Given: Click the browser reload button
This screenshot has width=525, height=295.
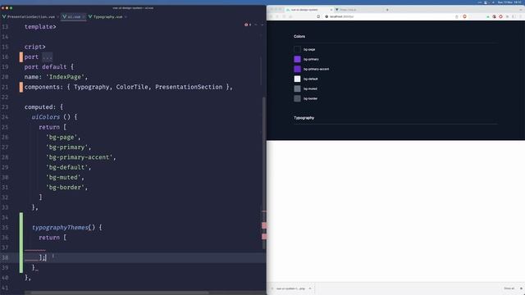Looking at the screenshot, I should [284, 16].
